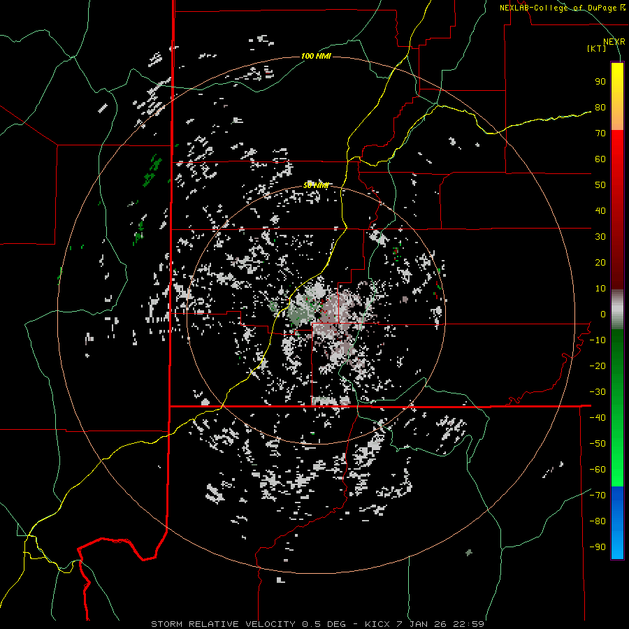629x629 pixels.
Task: Click the -60 value on the velocity scale
Action: (x=598, y=470)
